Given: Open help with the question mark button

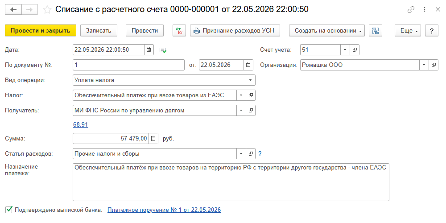Looking at the screenshot, I should pyautogui.click(x=432, y=30).
